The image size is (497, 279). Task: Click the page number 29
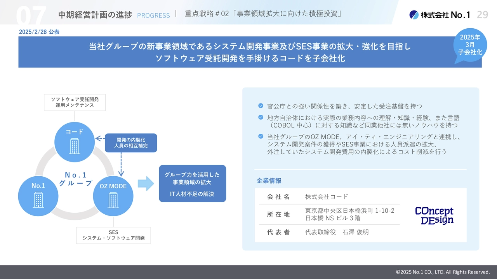[x=482, y=15]
